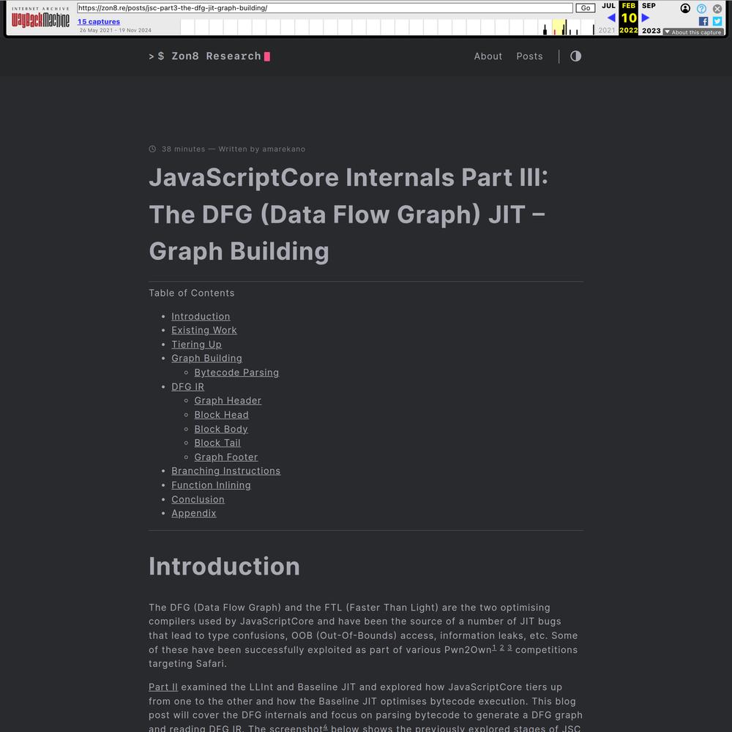Image resolution: width=732 pixels, height=732 pixels.
Task: Click the greyed 2021 year label
Action: [606, 30]
